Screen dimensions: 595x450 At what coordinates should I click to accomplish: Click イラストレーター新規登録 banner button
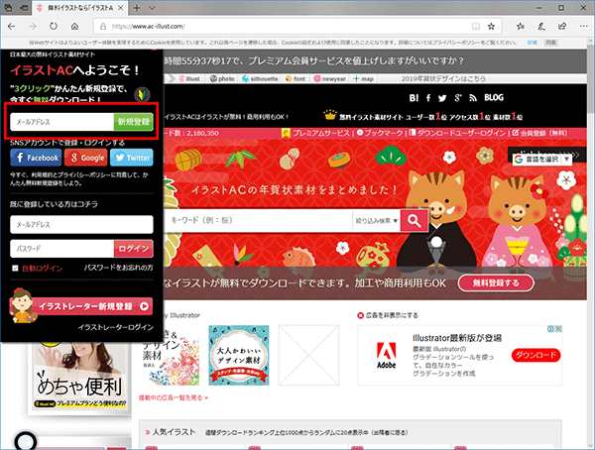pyautogui.click(x=81, y=306)
